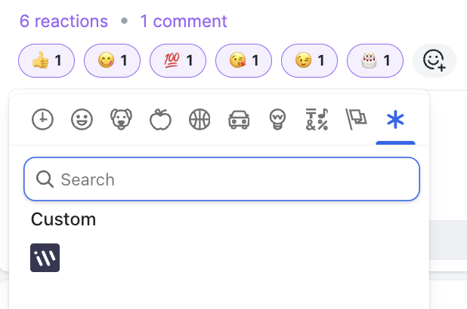Select the smileys emoji category

pyautogui.click(x=82, y=119)
